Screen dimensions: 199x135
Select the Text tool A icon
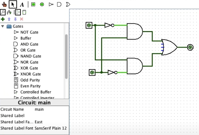pos(22,5)
